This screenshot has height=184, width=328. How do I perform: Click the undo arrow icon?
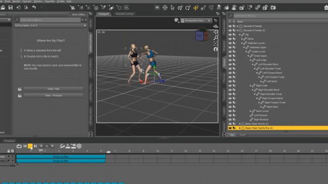pos(34,8)
